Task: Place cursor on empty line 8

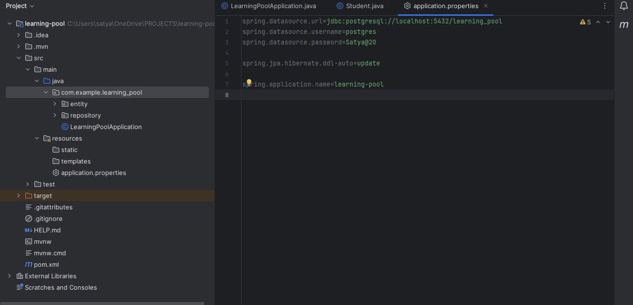Action: click(428, 95)
